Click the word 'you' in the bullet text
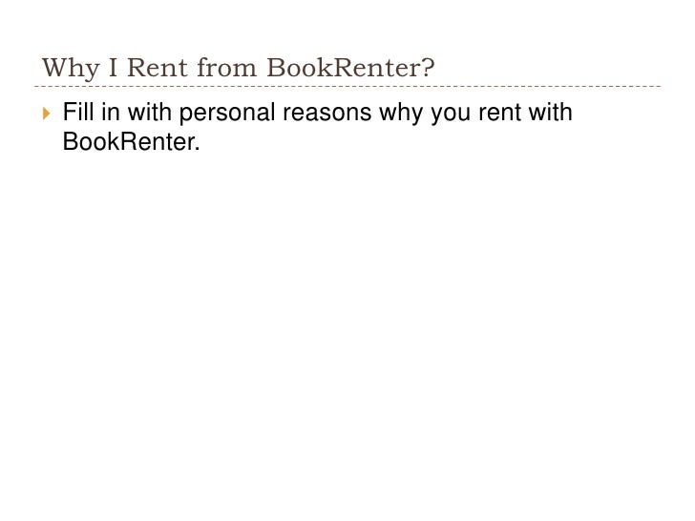695x521 pixels. coord(452,115)
